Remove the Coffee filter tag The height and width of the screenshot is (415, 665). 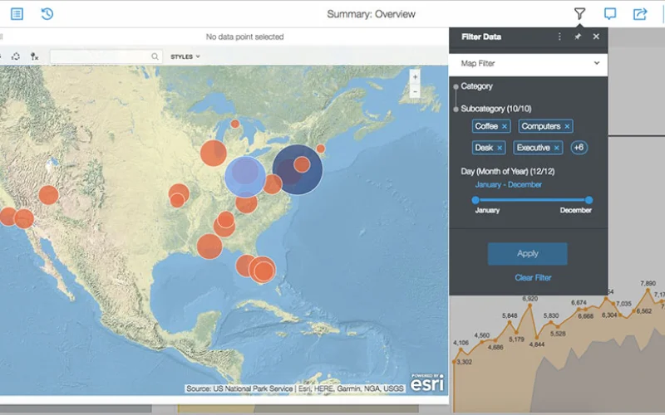pos(505,127)
